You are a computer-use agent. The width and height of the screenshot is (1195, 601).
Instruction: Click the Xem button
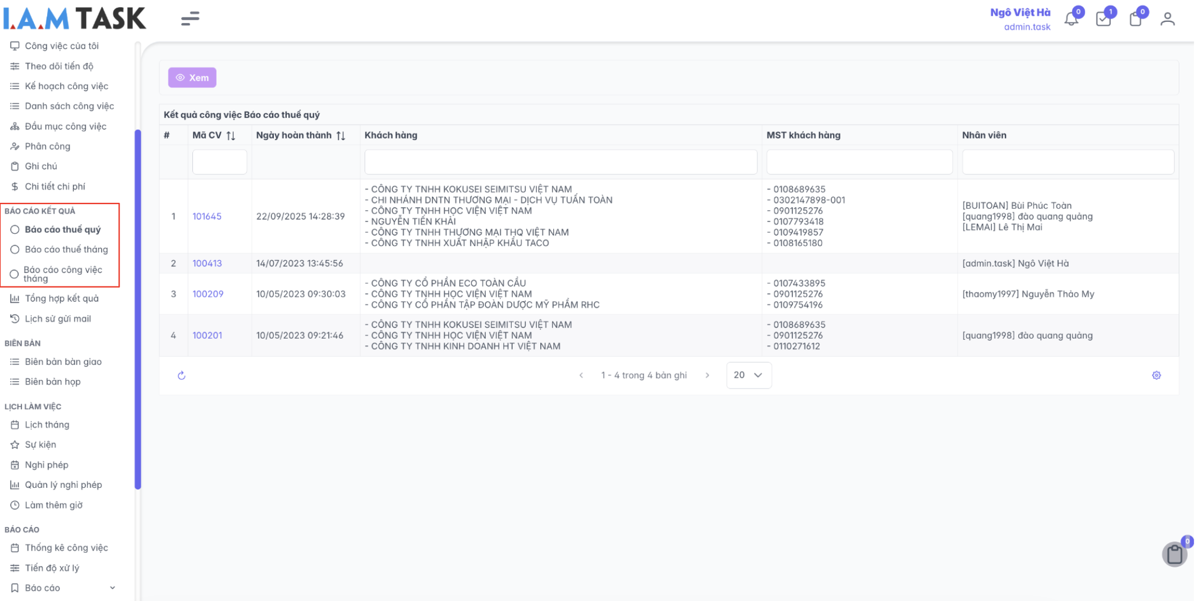click(x=192, y=77)
